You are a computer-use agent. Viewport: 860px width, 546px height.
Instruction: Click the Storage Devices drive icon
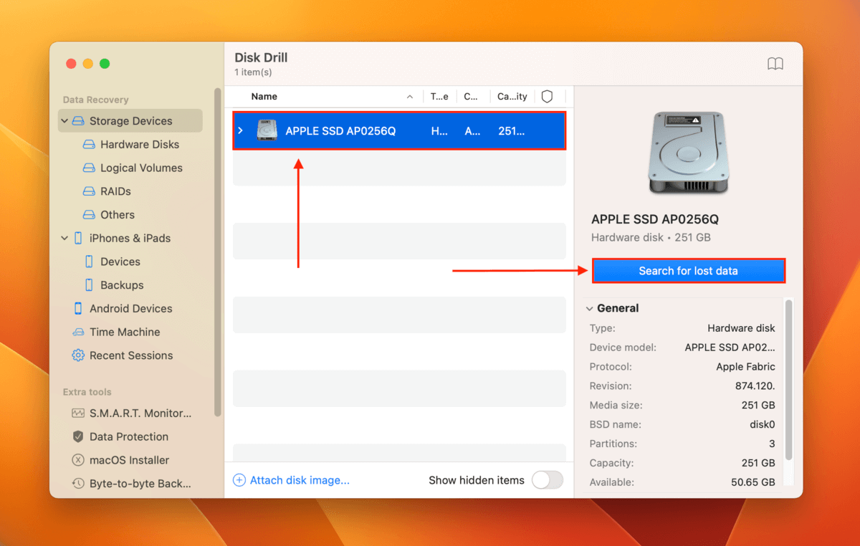click(x=77, y=121)
